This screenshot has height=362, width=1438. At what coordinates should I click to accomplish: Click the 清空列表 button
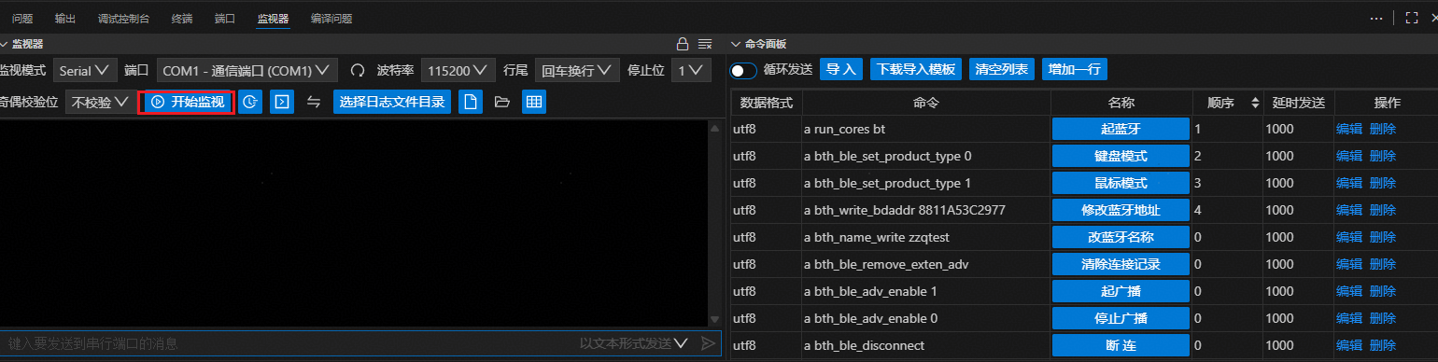pyautogui.click(x=1002, y=69)
